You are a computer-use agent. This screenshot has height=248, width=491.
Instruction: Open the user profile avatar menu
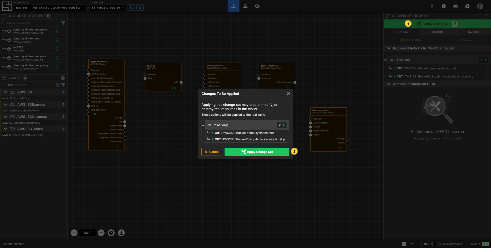click(482, 6)
